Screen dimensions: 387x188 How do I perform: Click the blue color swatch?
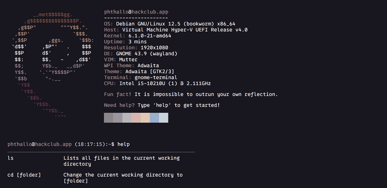154,118
